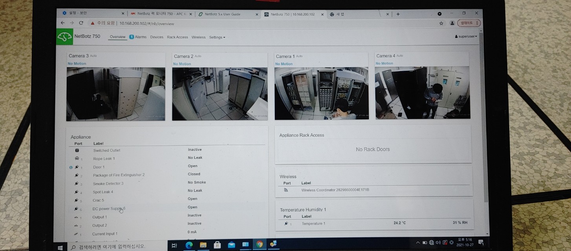This screenshot has height=251, width=571.
Task: Click the browser address bar URL
Action: (x=146, y=24)
